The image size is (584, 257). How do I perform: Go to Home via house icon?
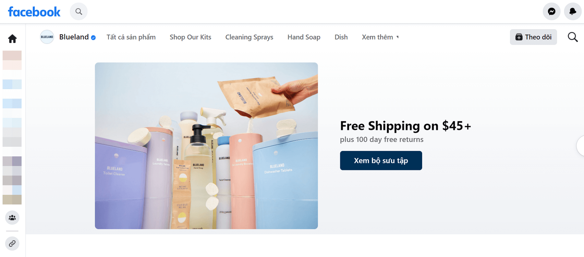tap(12, 39)
